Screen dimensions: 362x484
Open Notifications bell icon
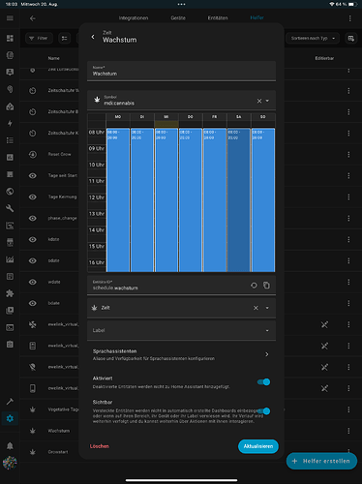click(10, 445)
